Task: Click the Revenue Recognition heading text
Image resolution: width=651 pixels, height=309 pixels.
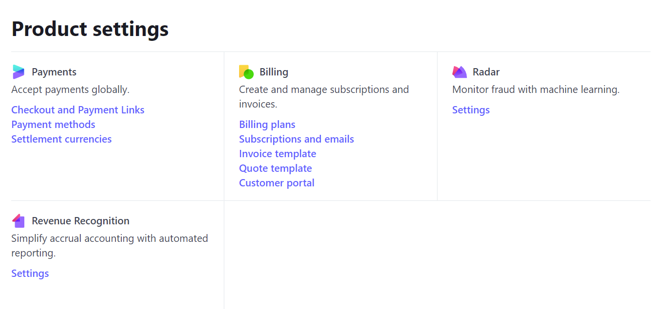Action: coord(80,221)
